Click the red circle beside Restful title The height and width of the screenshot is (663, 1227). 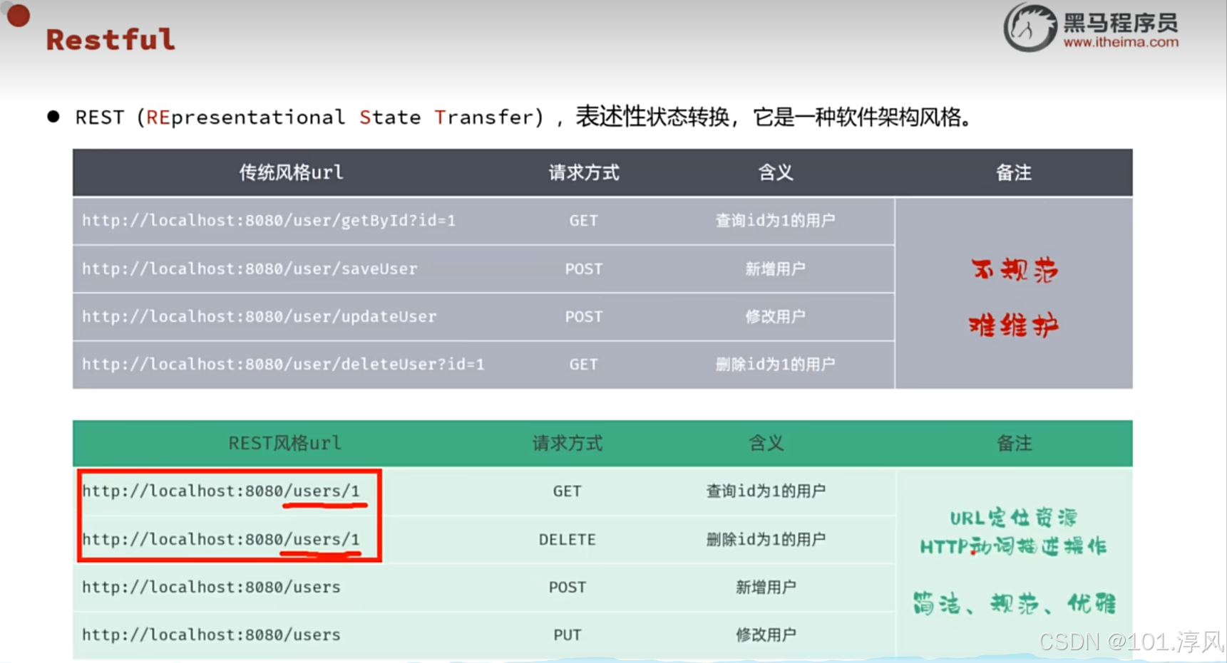pos(18,15)
